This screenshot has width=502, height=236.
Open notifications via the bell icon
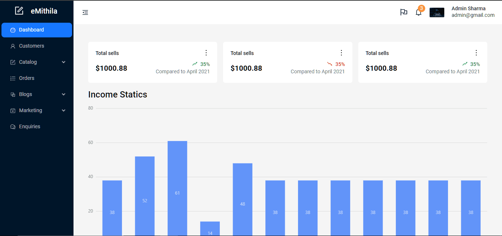click(418, 12)
